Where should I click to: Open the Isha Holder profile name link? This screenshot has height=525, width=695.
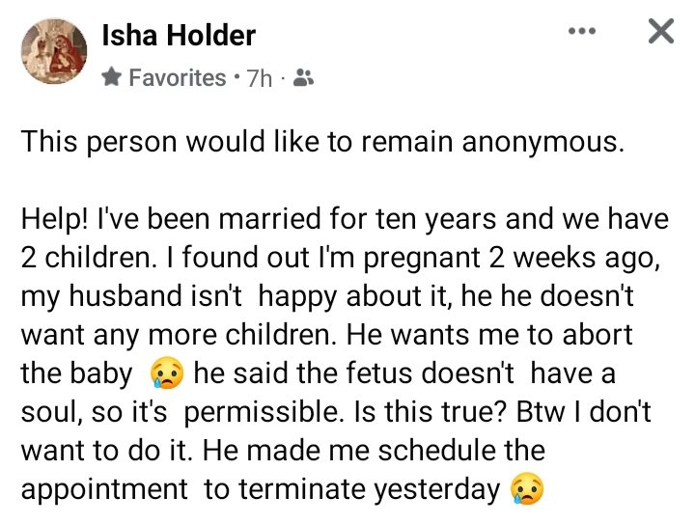pos(179,36)
